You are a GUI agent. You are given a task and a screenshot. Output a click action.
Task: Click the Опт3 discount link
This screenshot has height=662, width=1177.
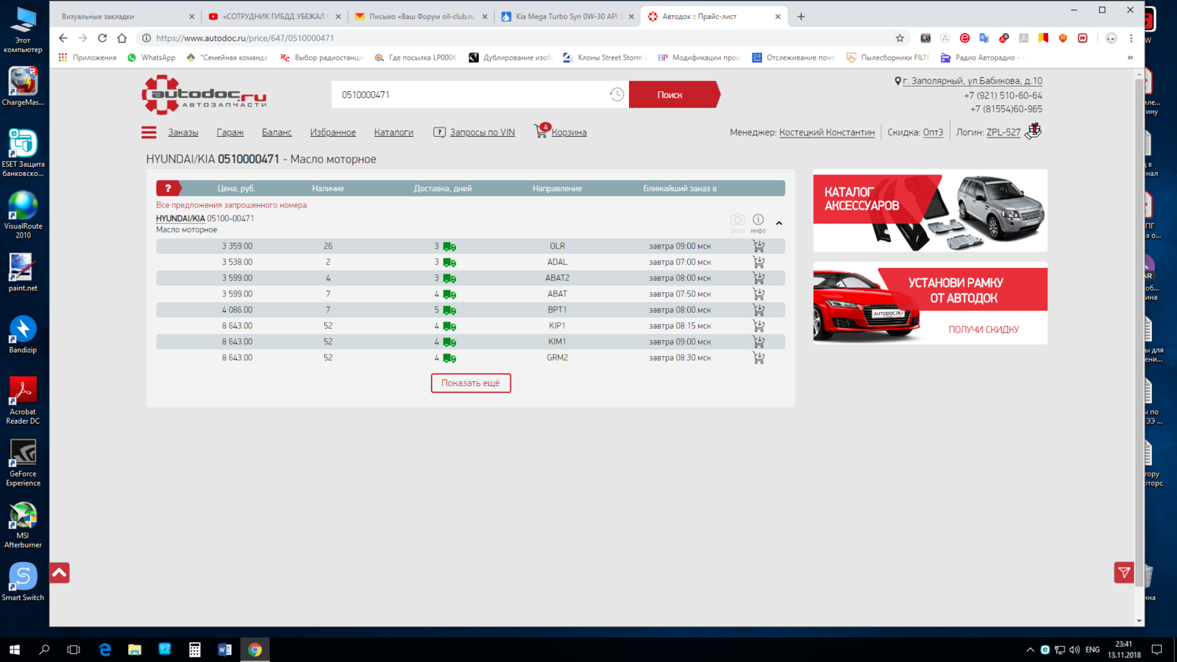pos(933,132)
